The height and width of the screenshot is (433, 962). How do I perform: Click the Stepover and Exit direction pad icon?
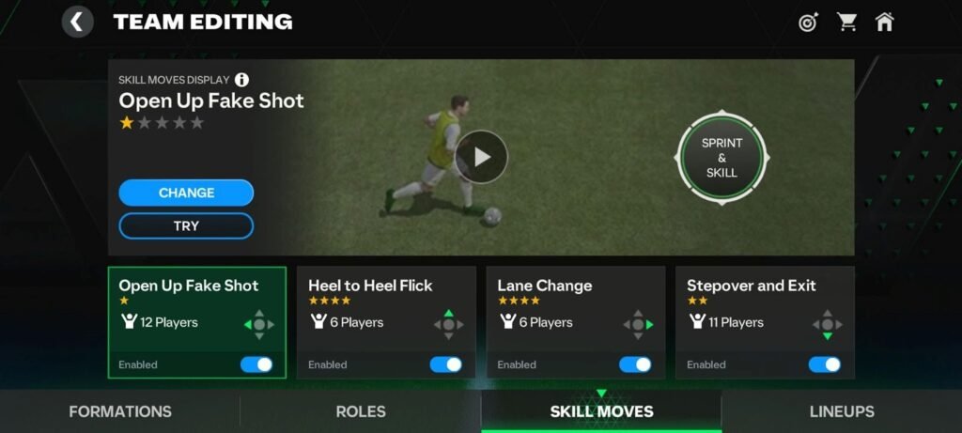coord(828,324)
